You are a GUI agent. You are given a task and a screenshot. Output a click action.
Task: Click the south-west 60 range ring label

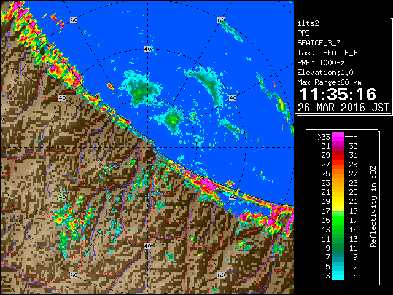coord(74,275)
